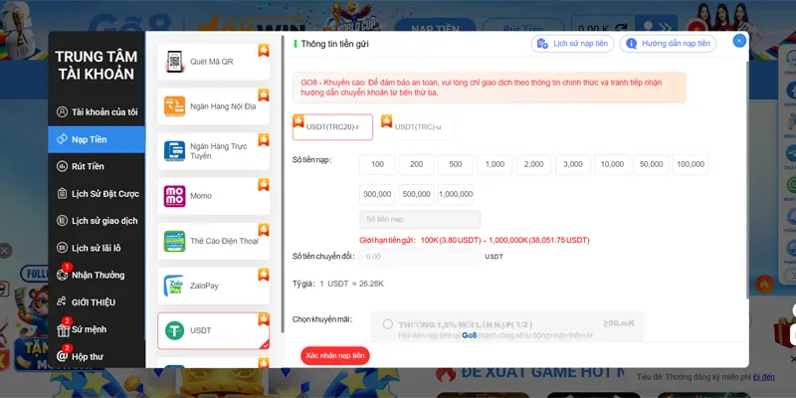The width and height of the screenshot is (796, 398).
Task: Click the @ mail icon beside Hộp thư
Action: pos(62,356)
